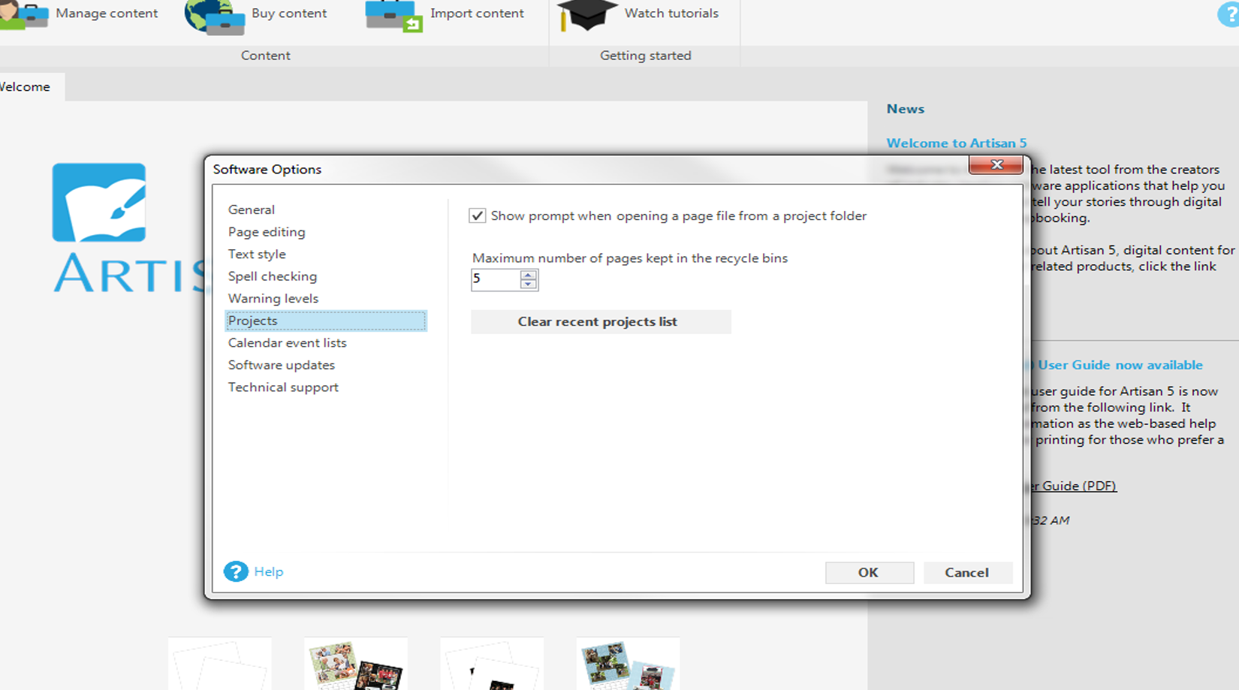Open Watch tutorials graduation cap icon

586,15
